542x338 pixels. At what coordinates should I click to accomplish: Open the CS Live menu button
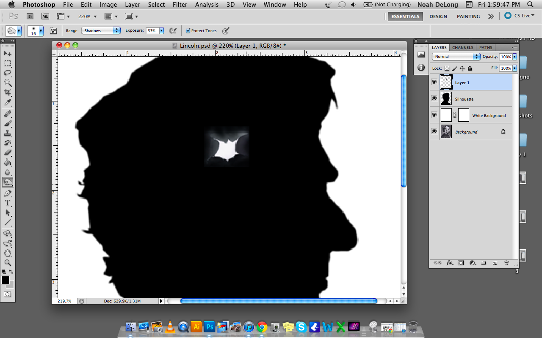[x=520, y=16]
